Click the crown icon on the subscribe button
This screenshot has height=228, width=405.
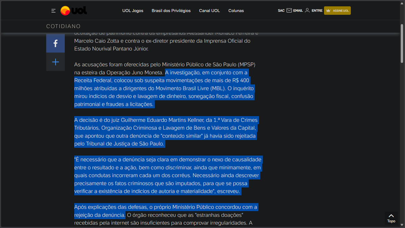point(328,10)
